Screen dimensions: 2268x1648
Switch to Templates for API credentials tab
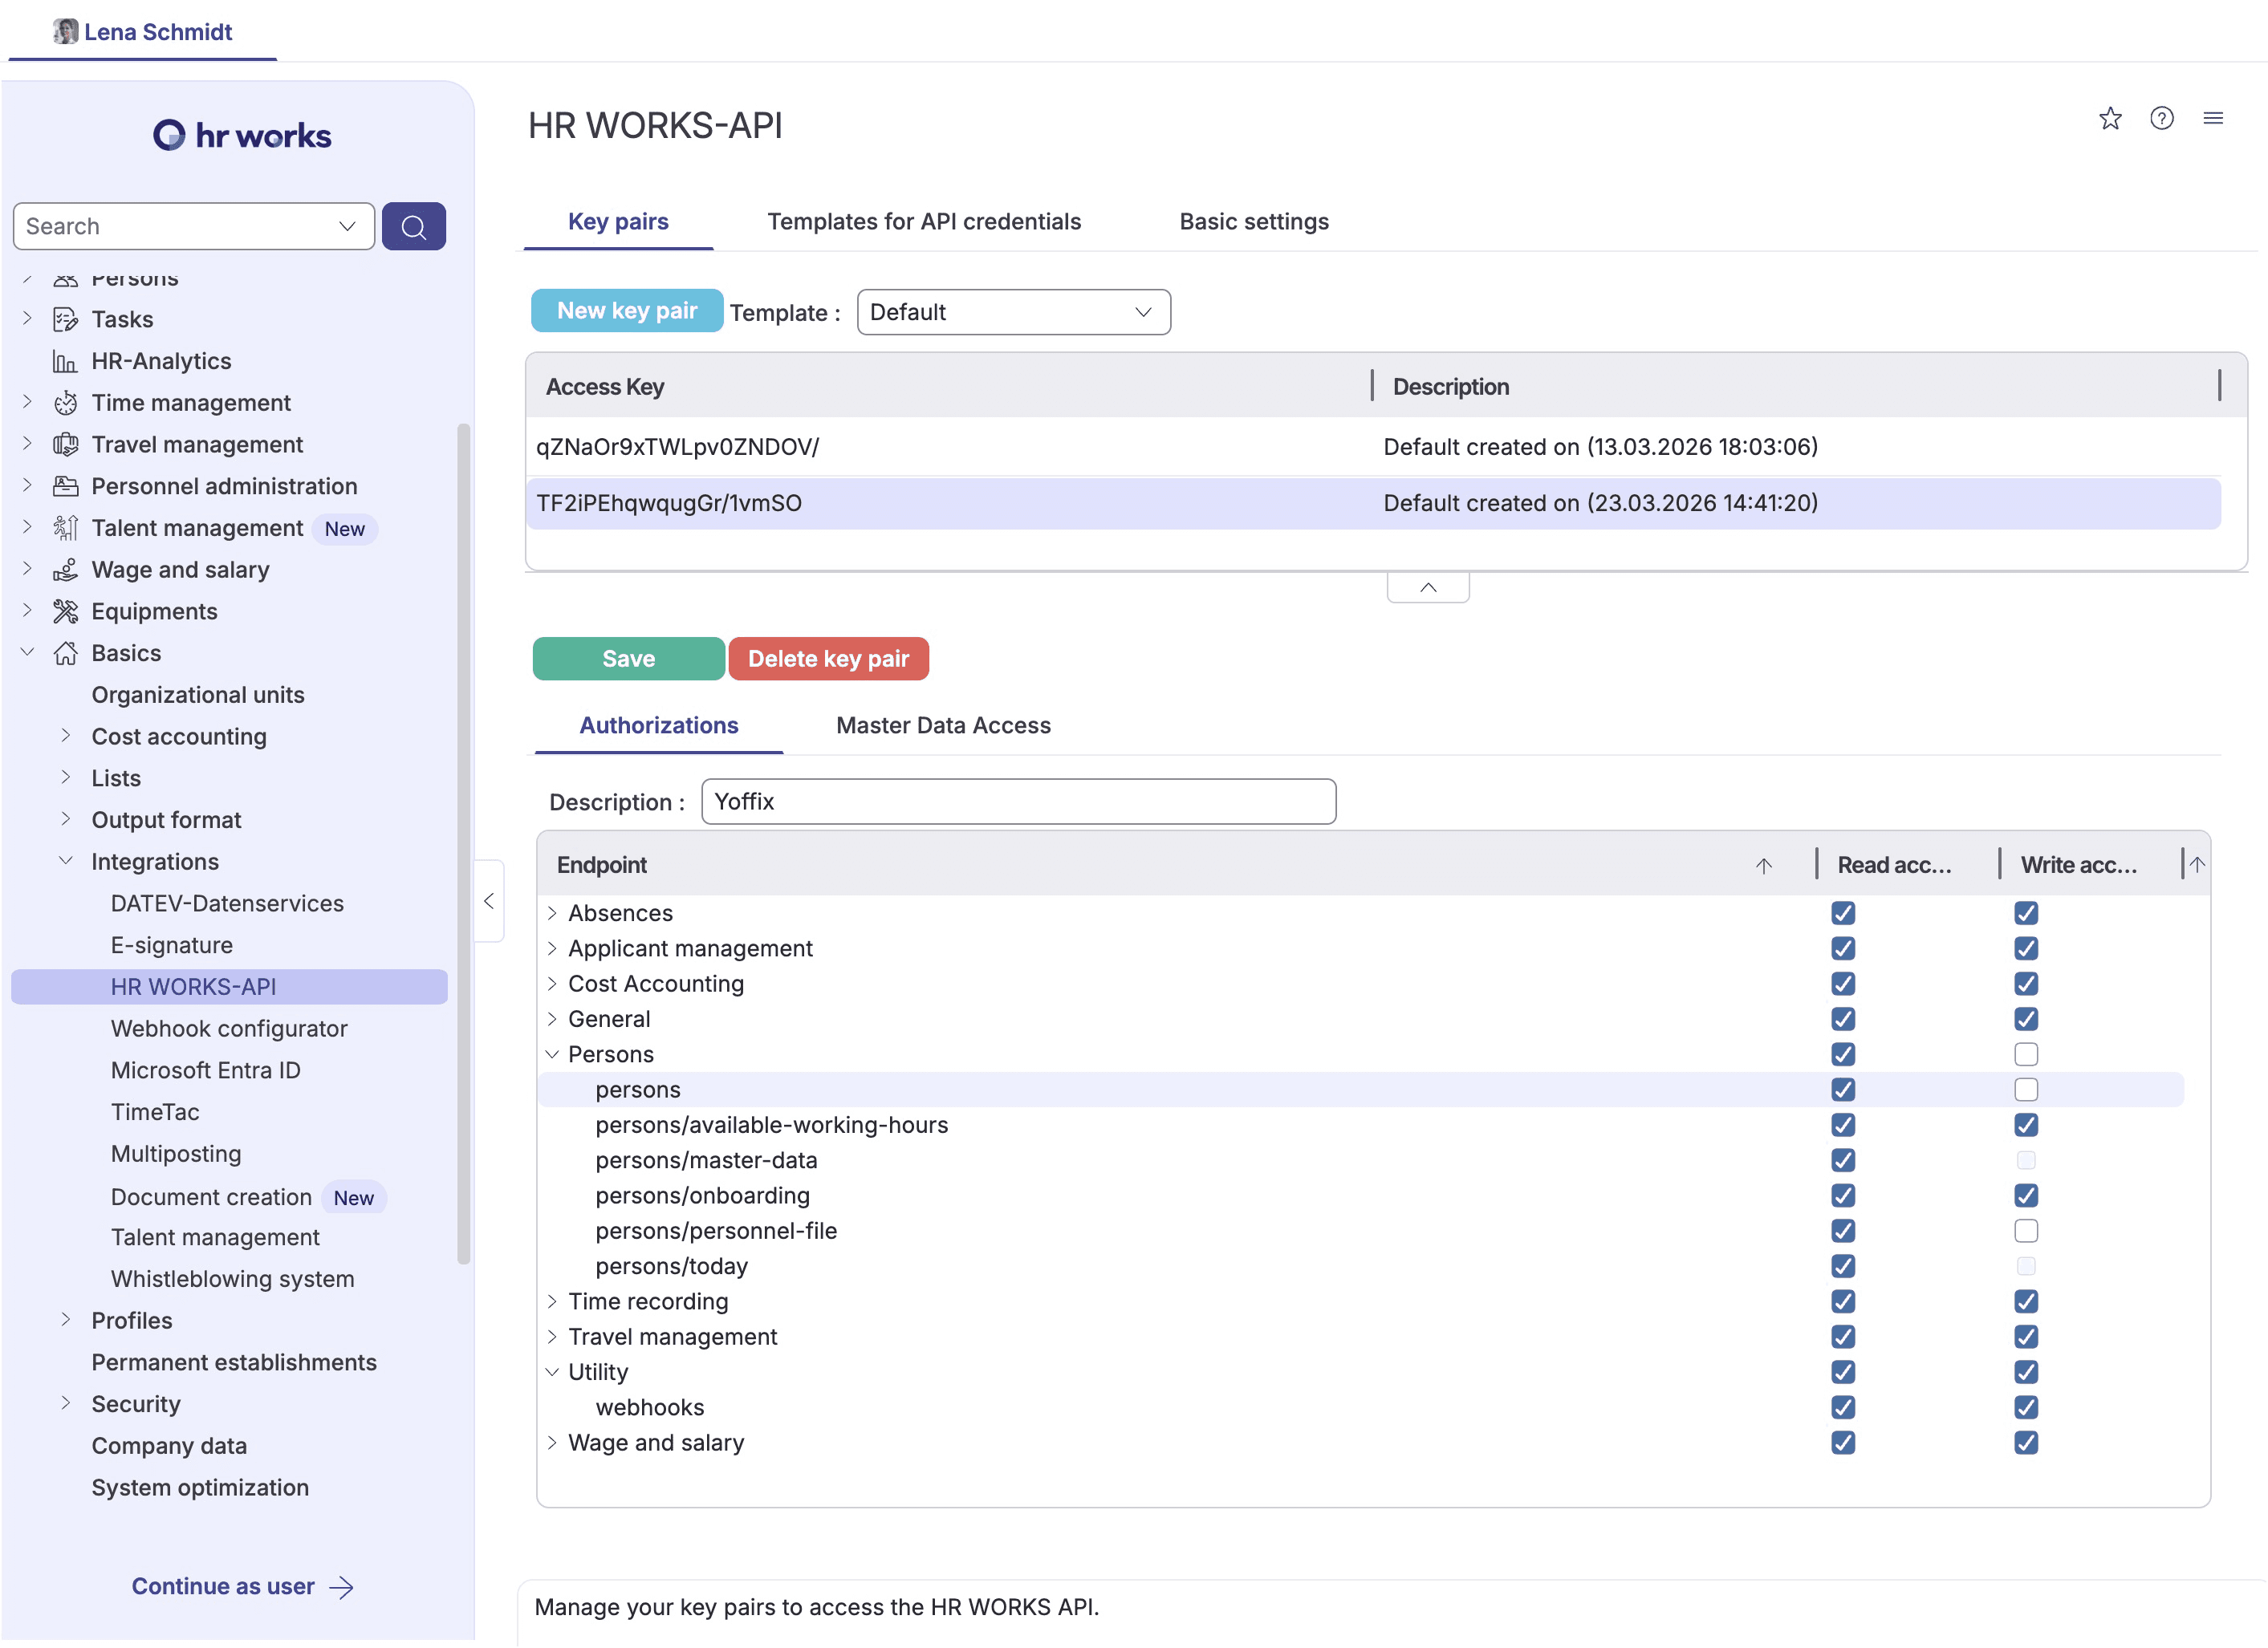pyautogui.click(x=923, y=222)
